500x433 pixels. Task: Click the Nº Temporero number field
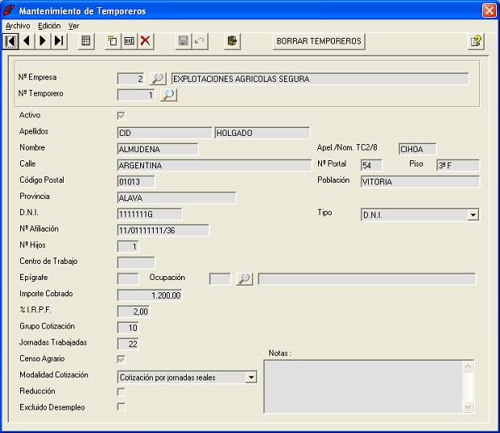click(x=136, y=95)
